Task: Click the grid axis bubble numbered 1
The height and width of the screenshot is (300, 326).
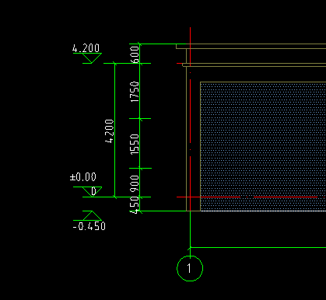Action: click(x=190, y=268)
